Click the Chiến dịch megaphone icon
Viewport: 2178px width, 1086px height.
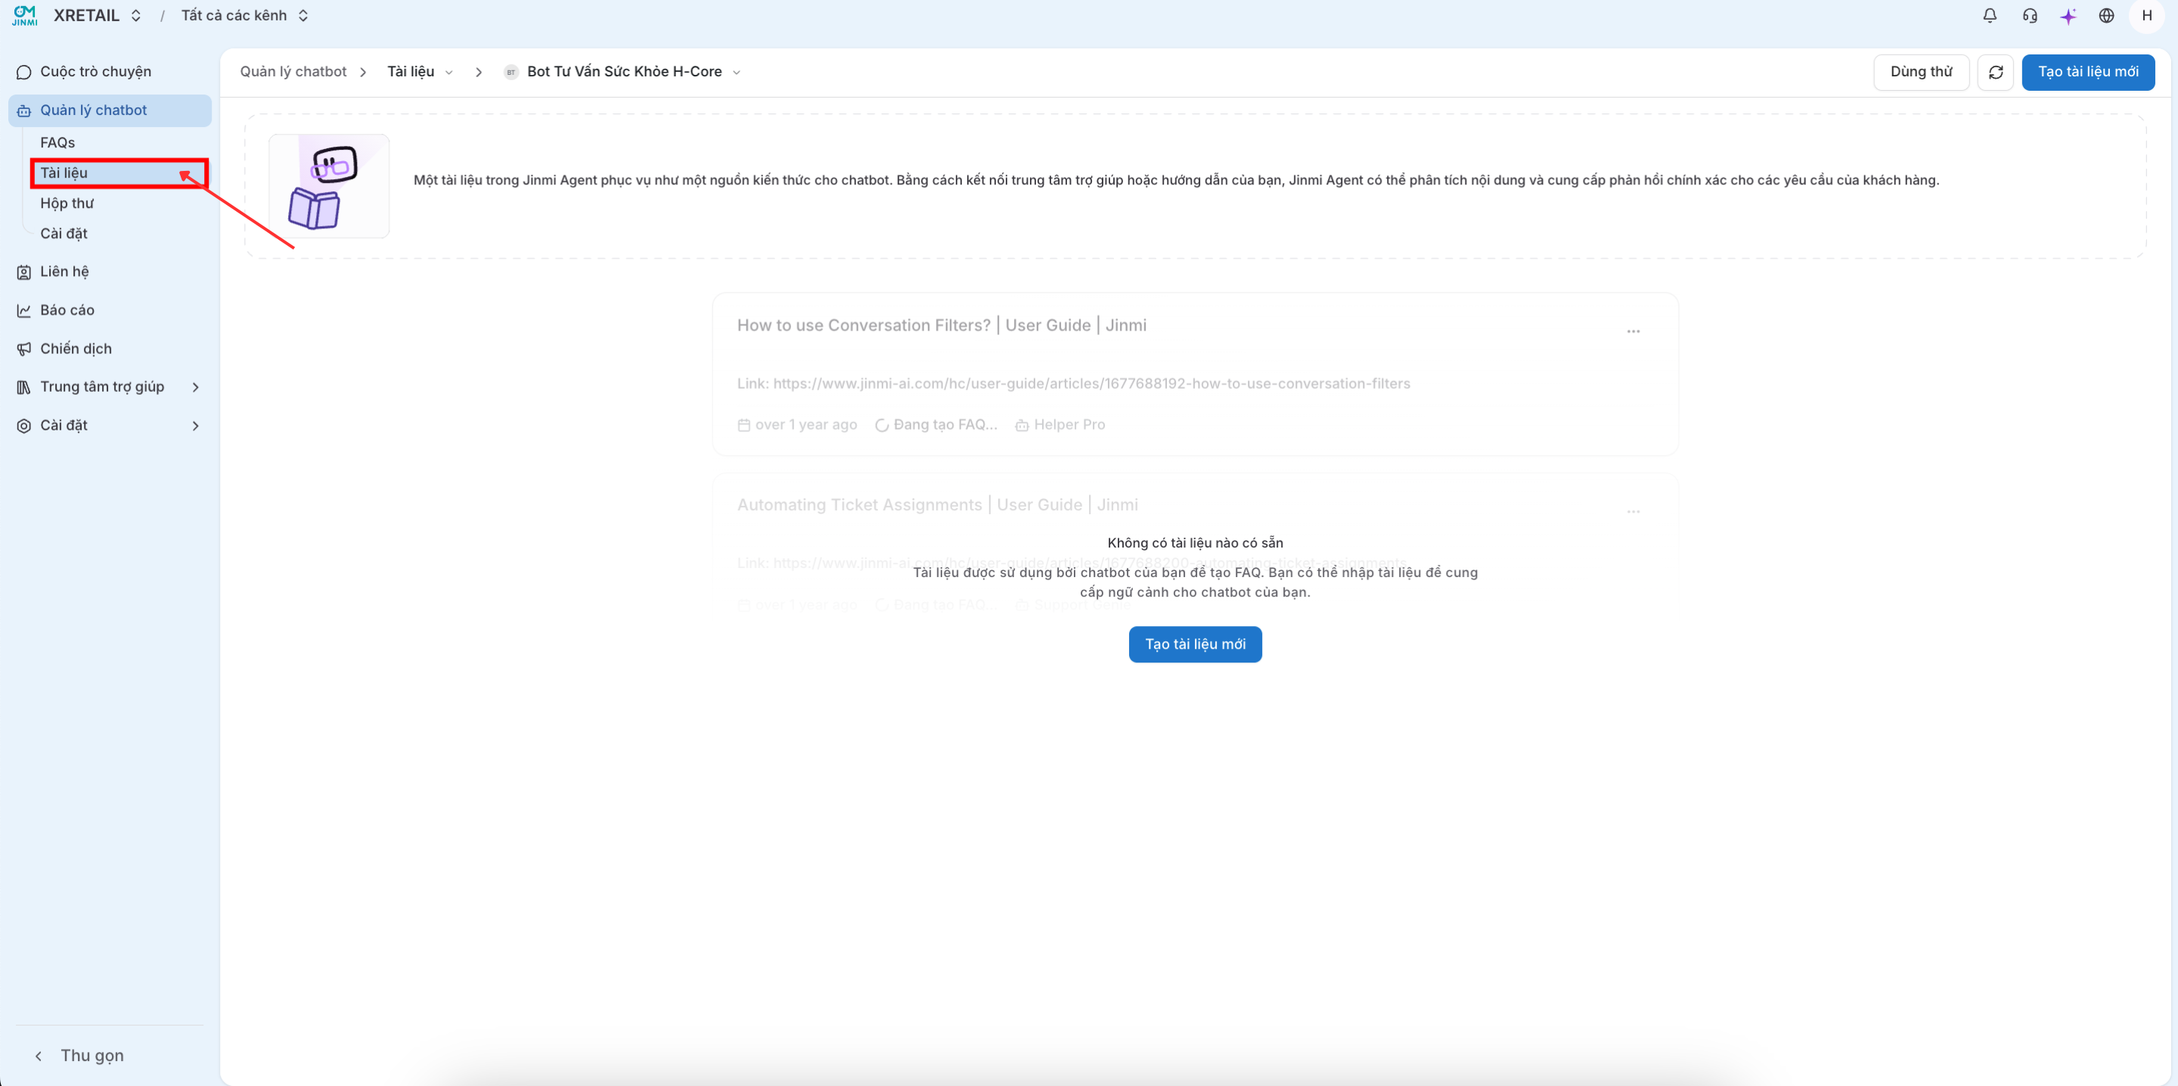23,349
